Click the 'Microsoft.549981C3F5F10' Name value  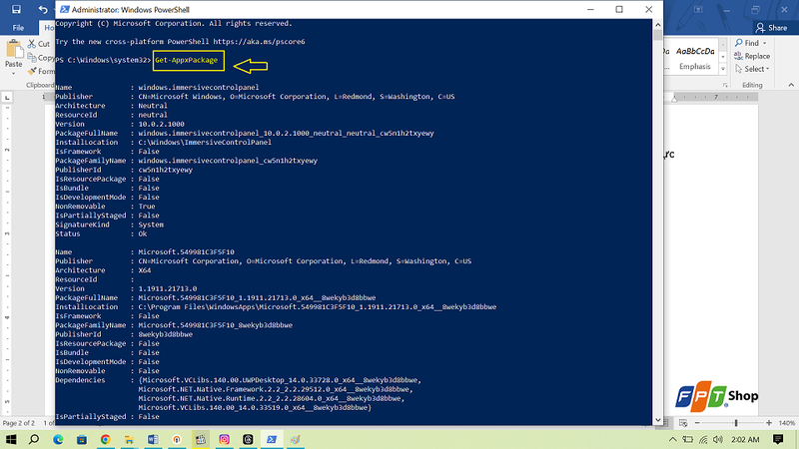pos(186,252)
